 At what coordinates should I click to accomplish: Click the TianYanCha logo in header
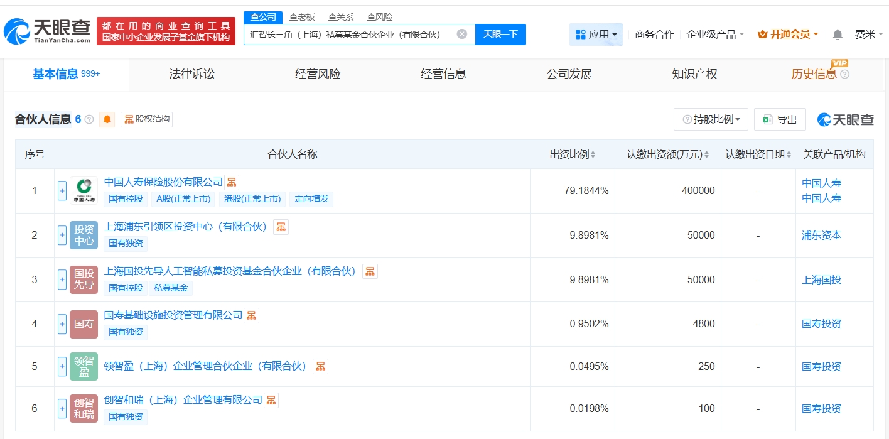point(47,31)
